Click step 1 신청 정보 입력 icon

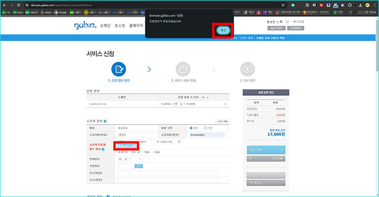(x=119, y=69)
